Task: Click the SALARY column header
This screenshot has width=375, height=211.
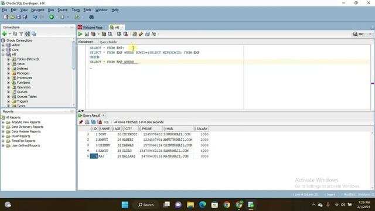Action: (201, 129)
